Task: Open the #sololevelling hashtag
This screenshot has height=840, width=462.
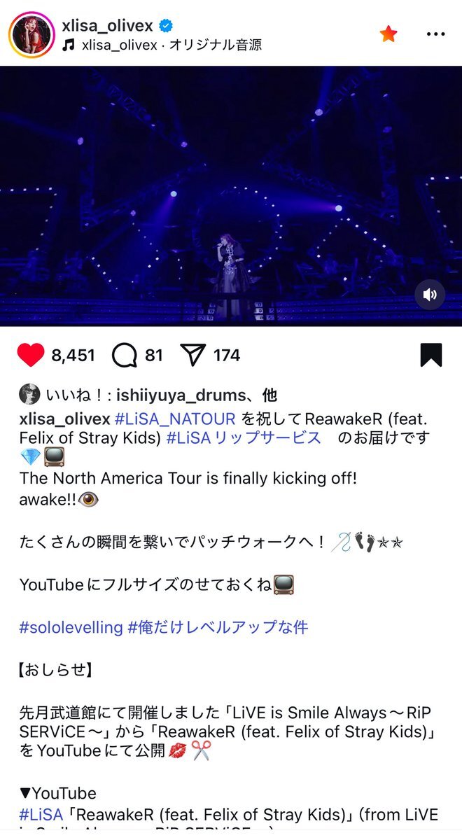Action: [71, 627]
